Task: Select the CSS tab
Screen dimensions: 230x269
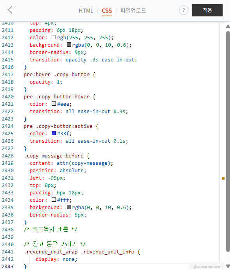Action: tap(107, 11)
